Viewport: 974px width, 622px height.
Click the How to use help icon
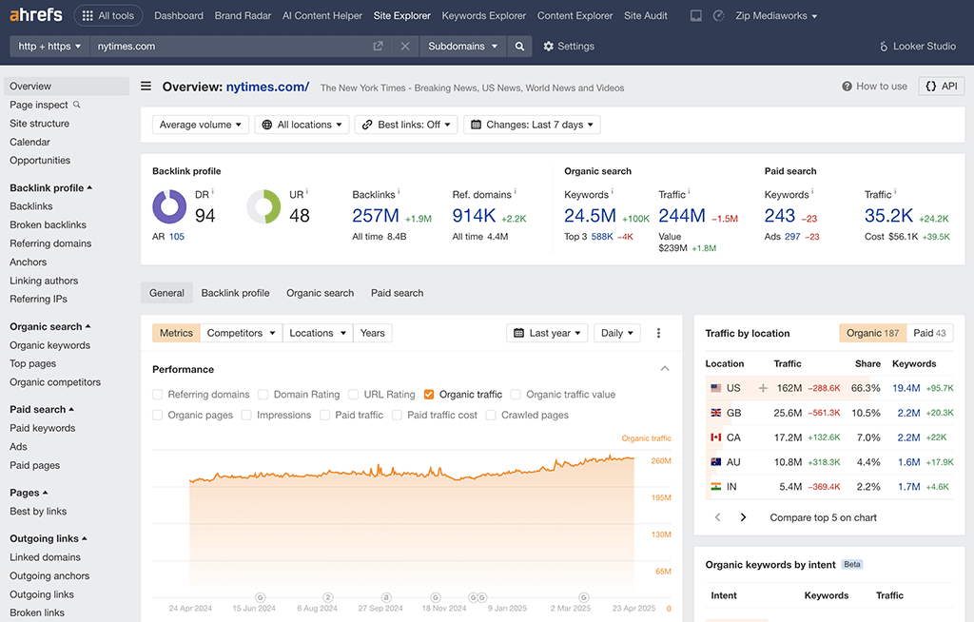(x=847, y=87)
